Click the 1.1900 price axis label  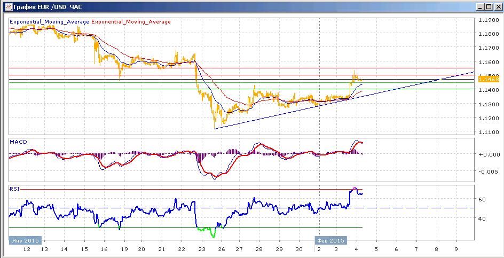(489, 20)
